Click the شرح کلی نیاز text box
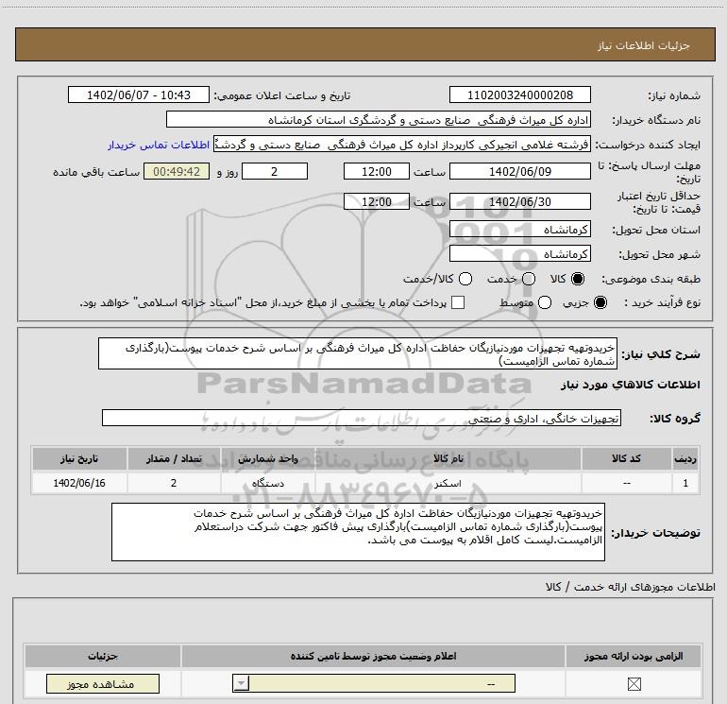 [358, 353]
